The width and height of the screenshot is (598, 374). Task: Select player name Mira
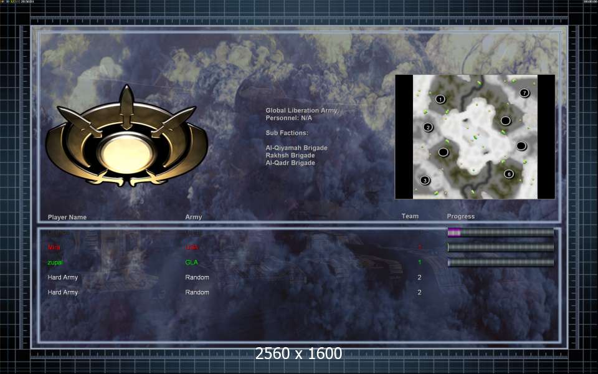(54, 247)
